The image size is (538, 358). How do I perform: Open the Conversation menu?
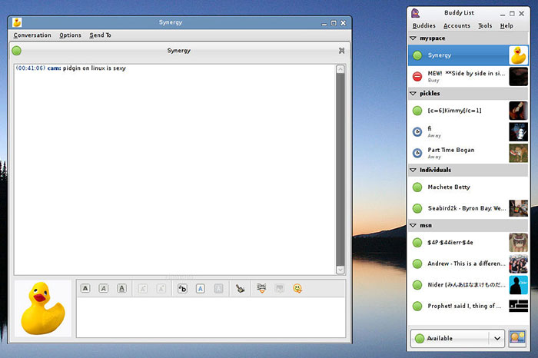coord(32,35)
